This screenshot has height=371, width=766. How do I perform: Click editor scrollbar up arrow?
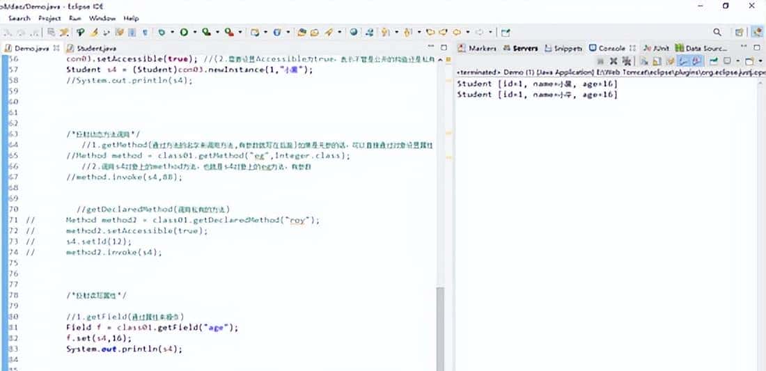pos(441,59)
